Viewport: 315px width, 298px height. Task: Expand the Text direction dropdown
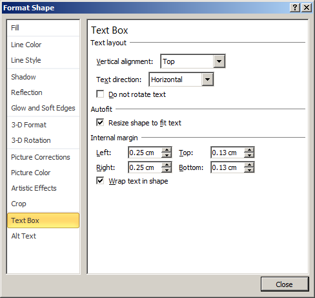click(207, 80)
